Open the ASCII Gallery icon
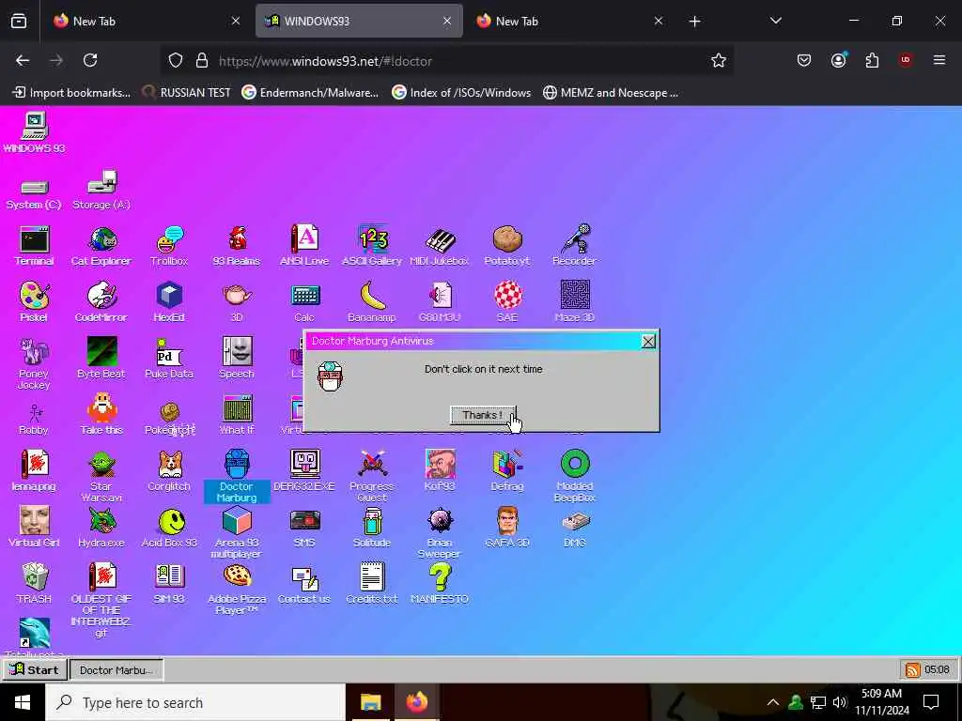Viewport: 962px width, 721px height. click(x=372, y=246)
